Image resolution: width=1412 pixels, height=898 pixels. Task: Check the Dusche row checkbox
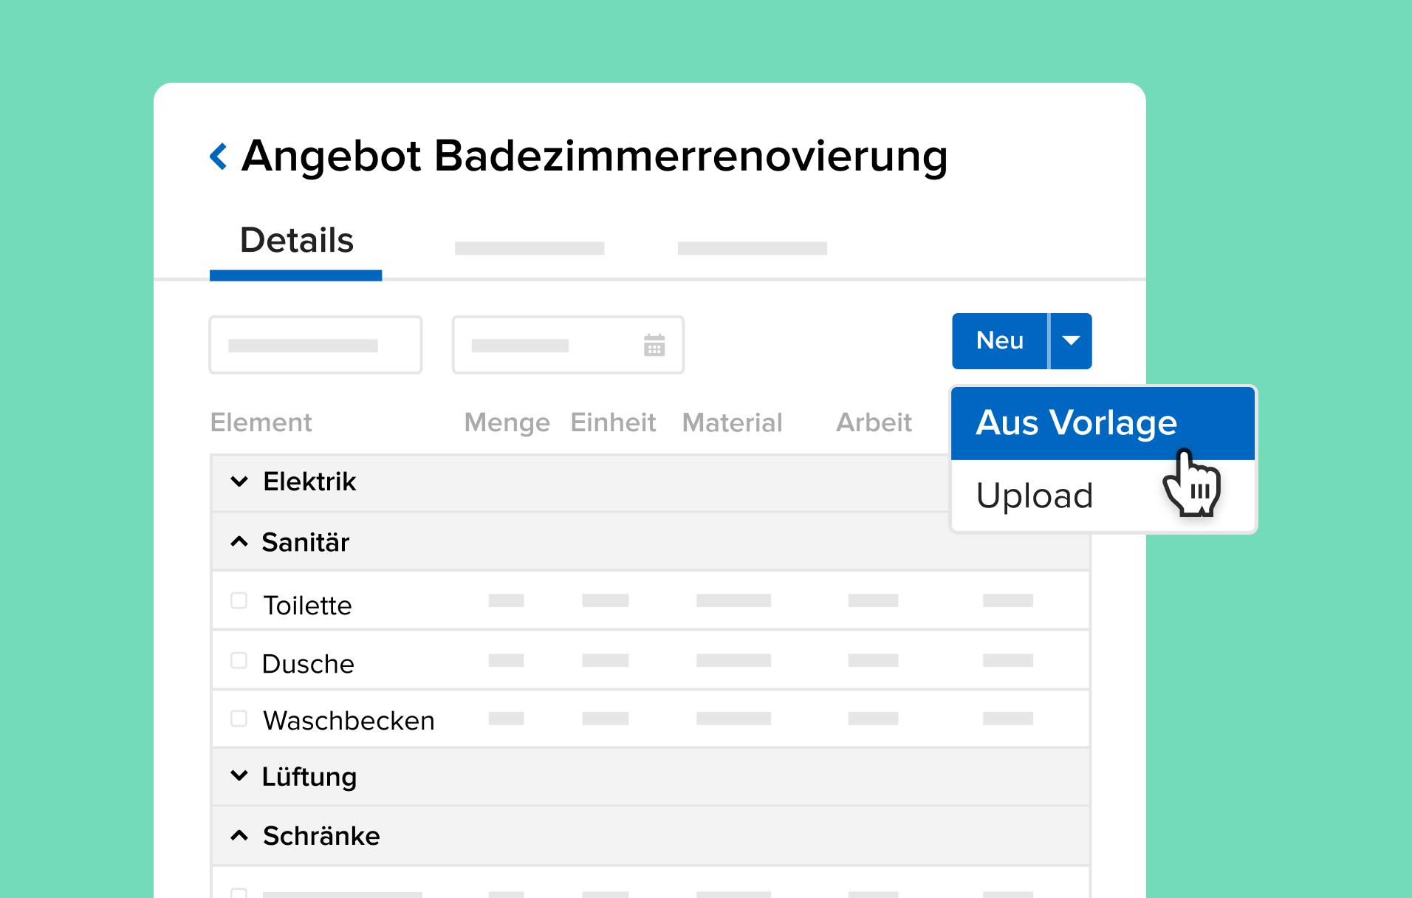pyautogui.click(x=239, y=660)
